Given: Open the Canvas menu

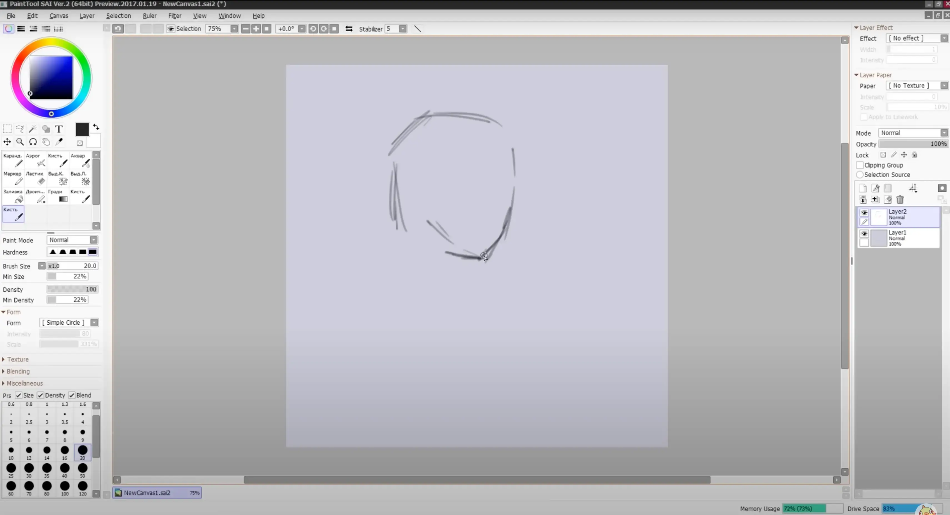Looking at the screenshot, I should coord(59,16).
